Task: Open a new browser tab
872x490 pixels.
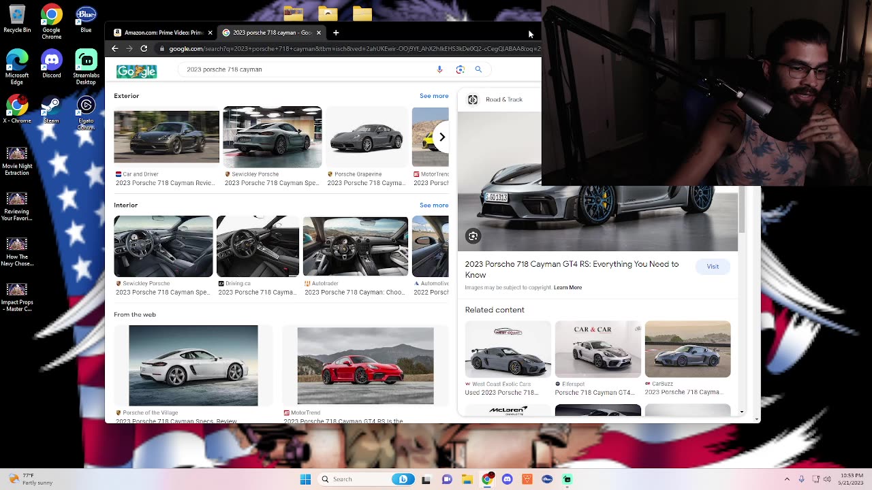Action: tap(336, 33)
